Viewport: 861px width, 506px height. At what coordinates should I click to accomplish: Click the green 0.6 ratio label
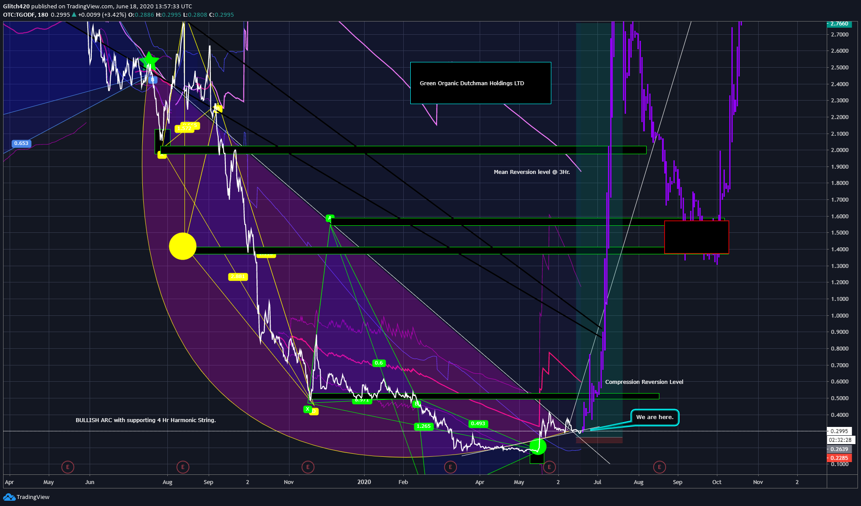coord(379,363)
